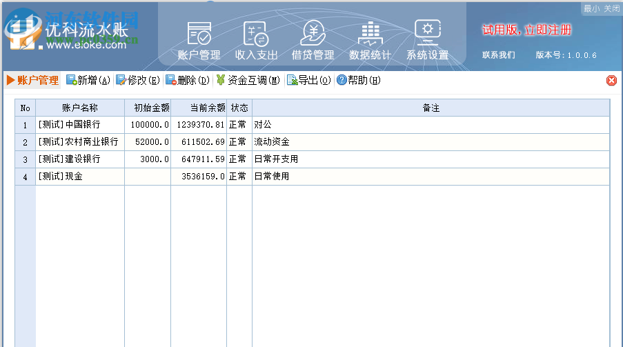Select the [测试]农村商业银行 account row
This screenshot has height=347, width=623.
[313, 142]
